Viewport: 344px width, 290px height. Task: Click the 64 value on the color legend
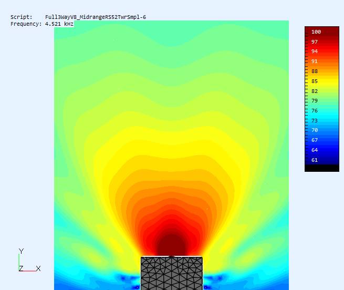tap(315, 150)
